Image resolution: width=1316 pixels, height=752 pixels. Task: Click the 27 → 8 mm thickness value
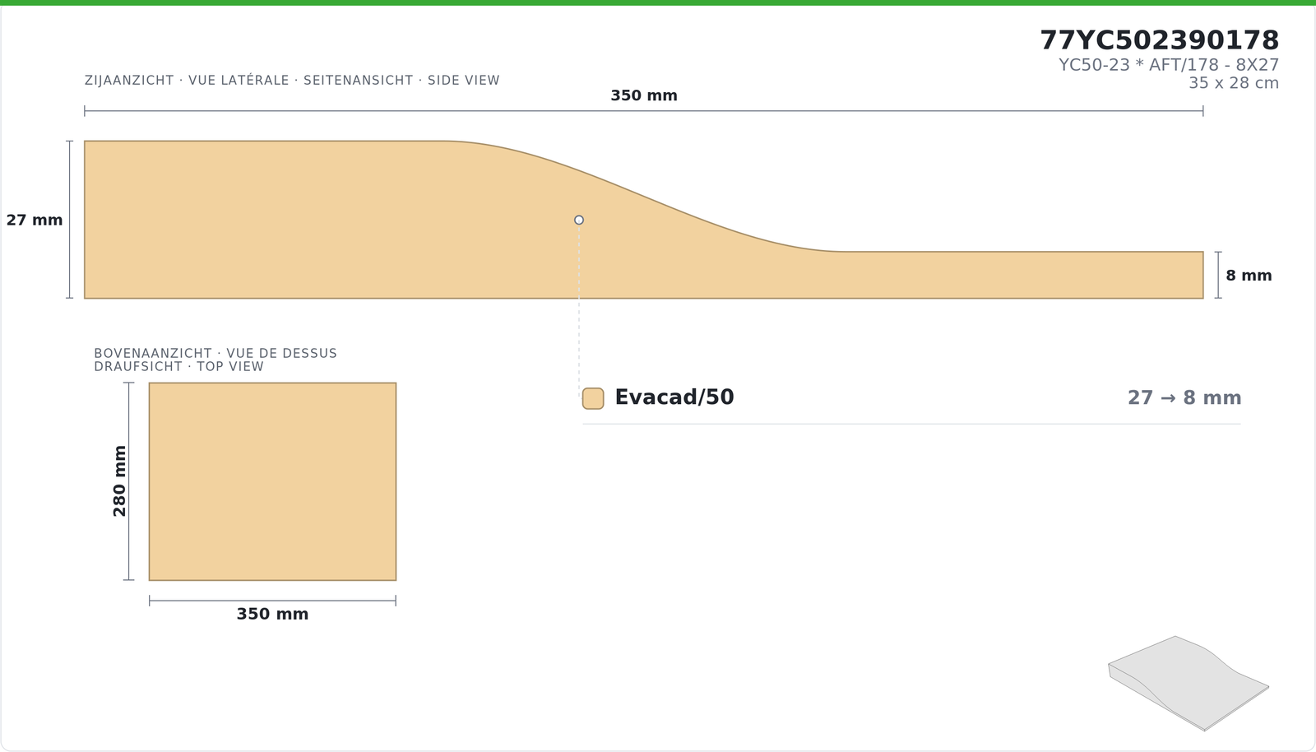[1184, 398]
